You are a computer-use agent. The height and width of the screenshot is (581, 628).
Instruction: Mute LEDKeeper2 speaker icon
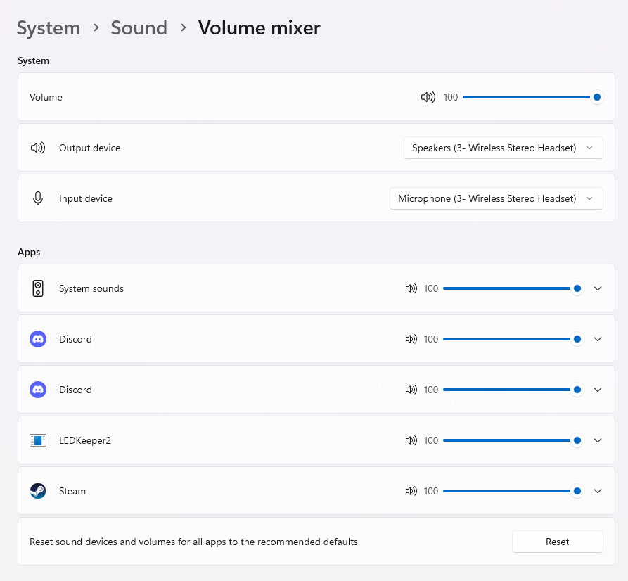[411, 440]
